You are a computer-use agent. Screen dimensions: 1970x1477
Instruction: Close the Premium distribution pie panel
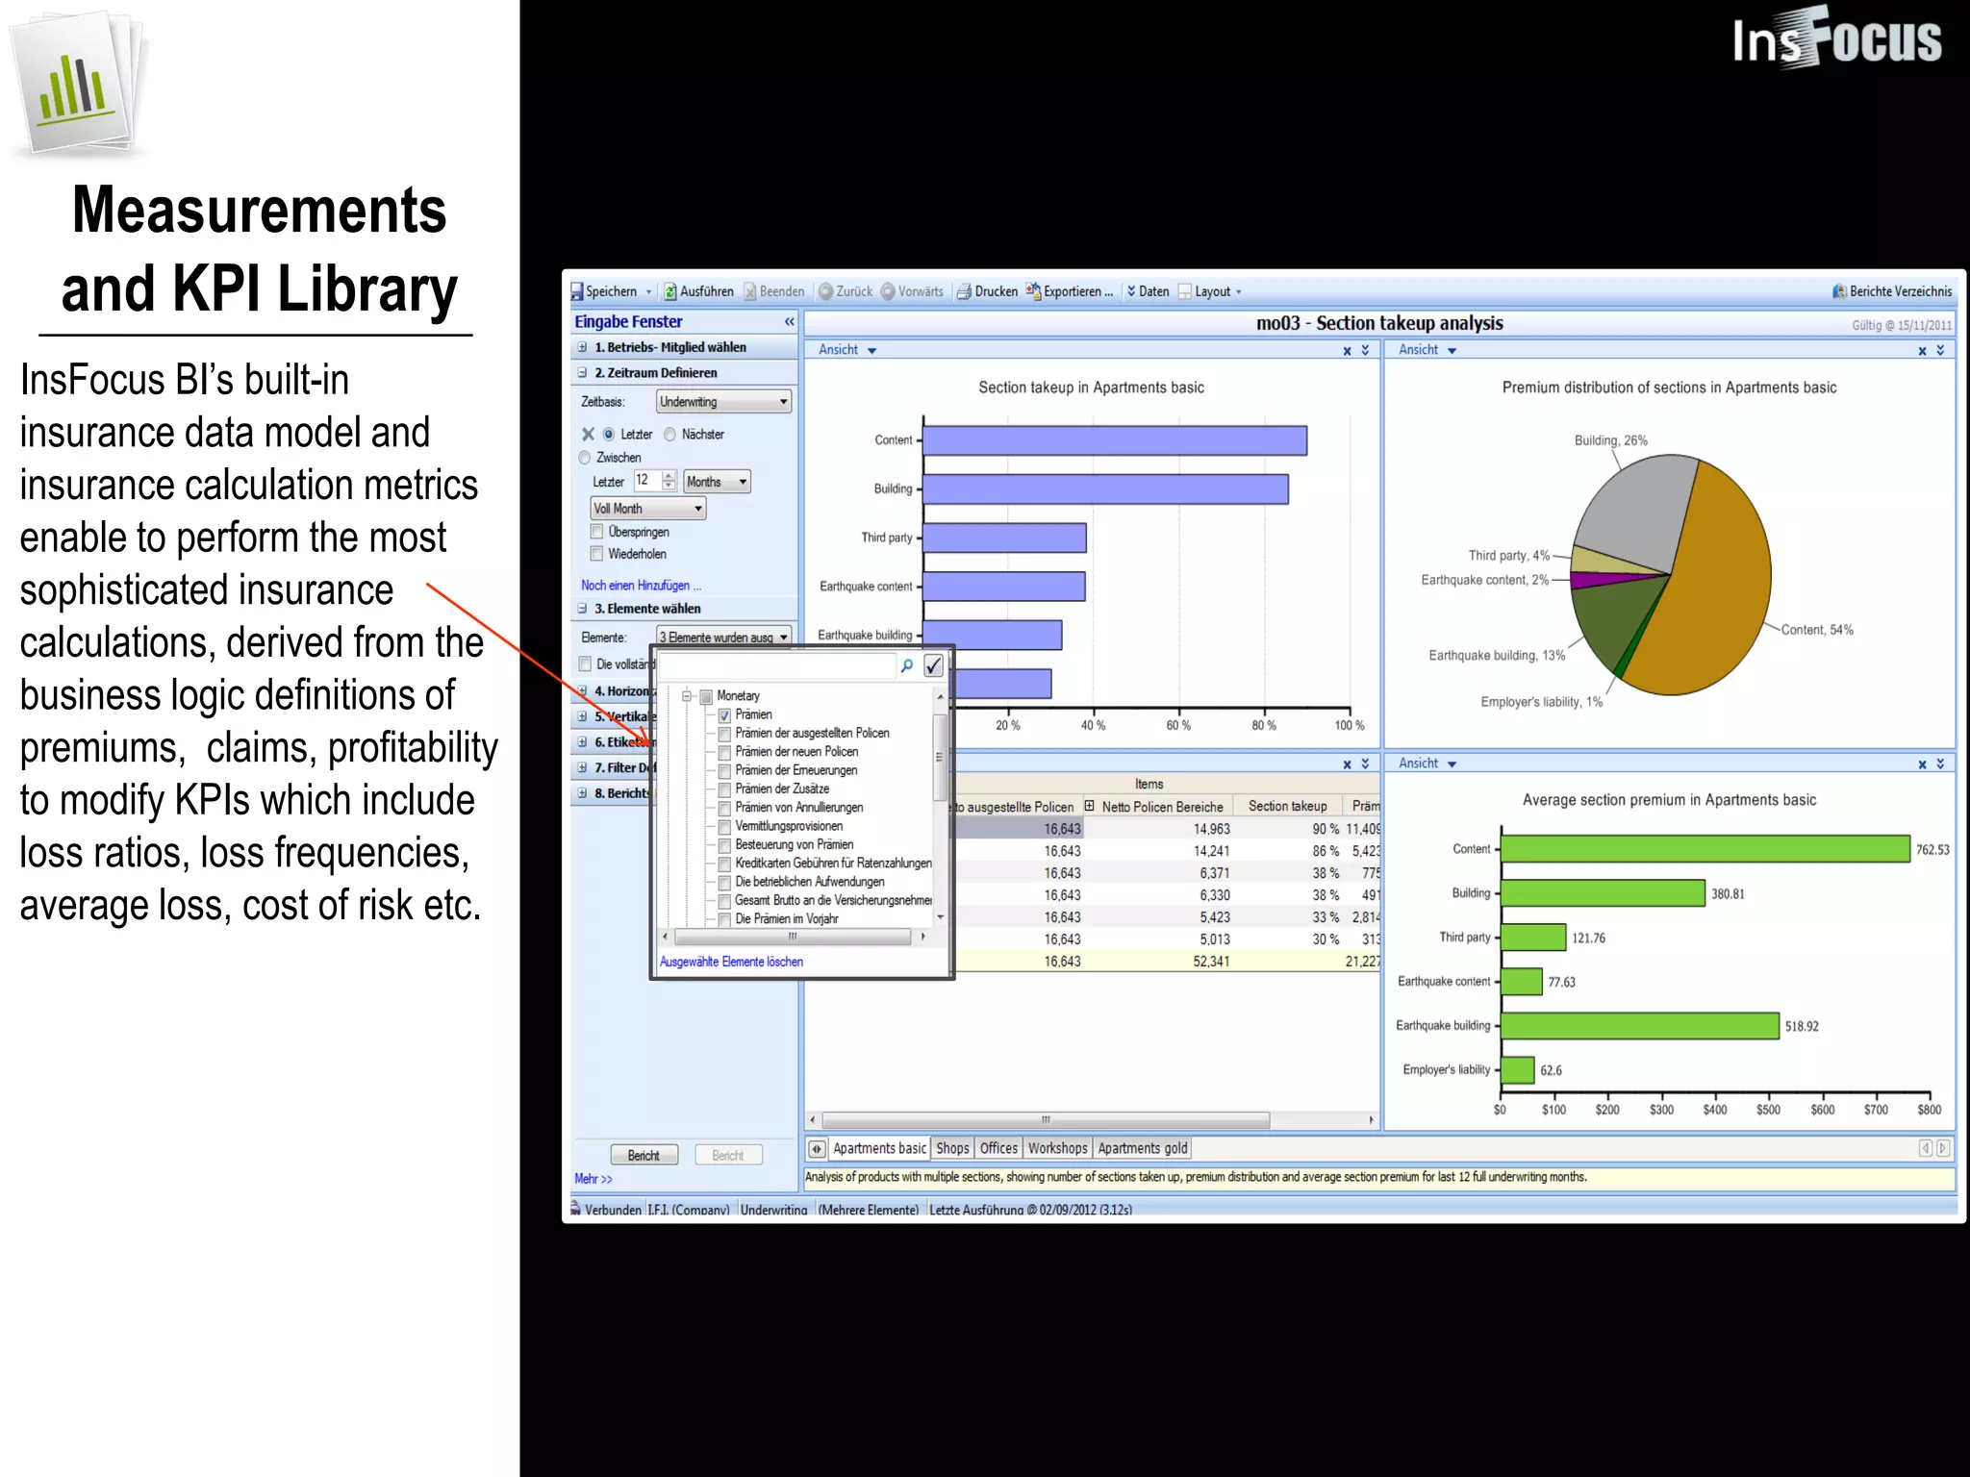(1922, 351)
